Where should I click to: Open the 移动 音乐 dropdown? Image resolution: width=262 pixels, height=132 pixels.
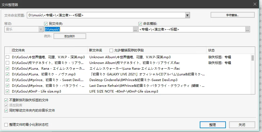pyautogui.click(x=24, y=29)
